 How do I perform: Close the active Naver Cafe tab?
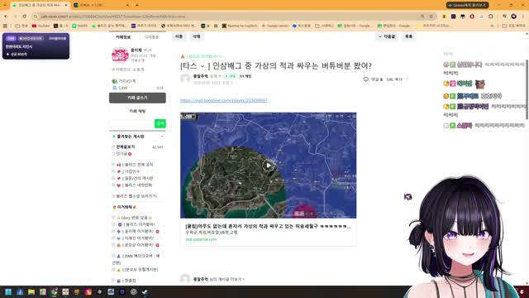65,5
